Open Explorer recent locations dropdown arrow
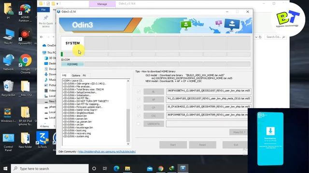 (54, 37)
